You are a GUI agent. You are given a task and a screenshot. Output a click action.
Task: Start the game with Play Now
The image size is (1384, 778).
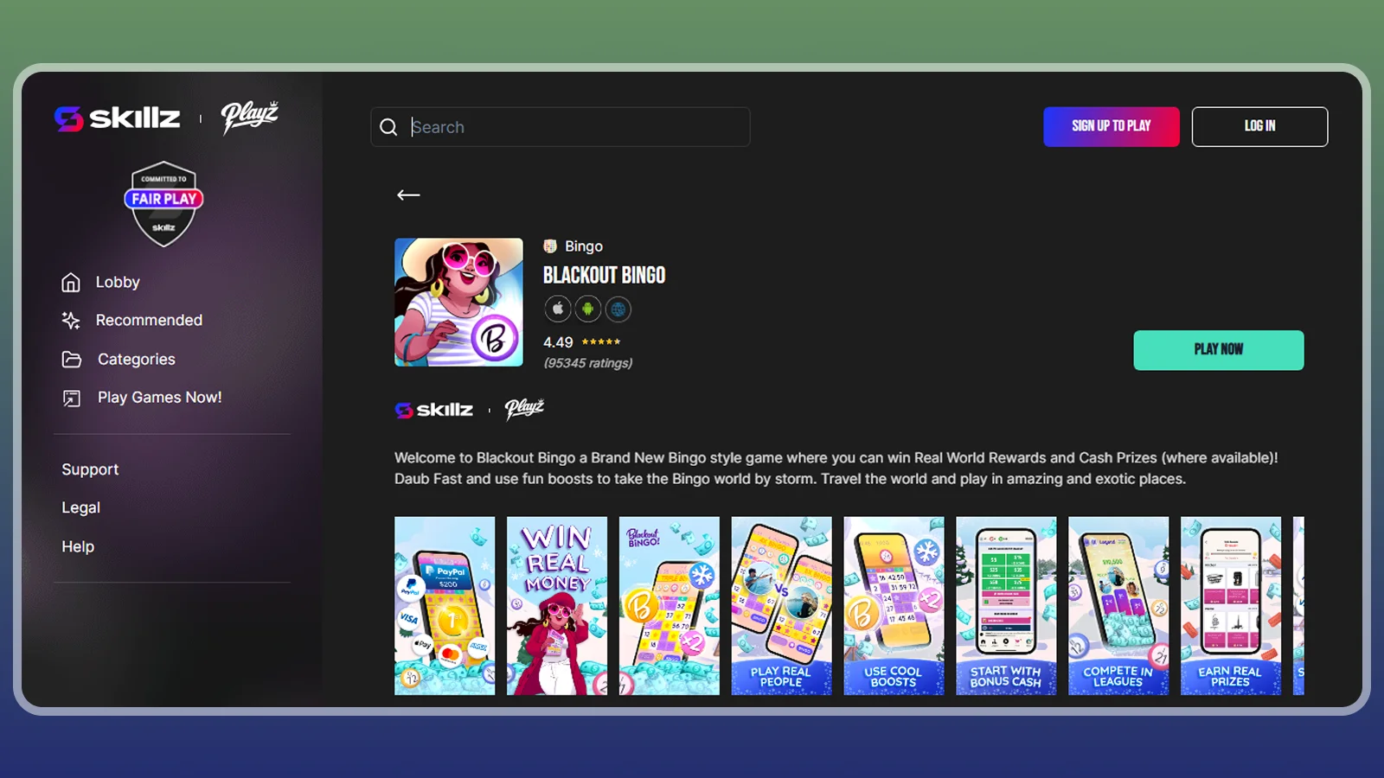(x=1219, y=350)
